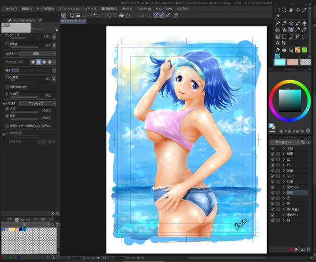Viewport: 316px width, 262px height.
Task: Uncheck the 背景 auto action checkbox
Action: [273, 170]
